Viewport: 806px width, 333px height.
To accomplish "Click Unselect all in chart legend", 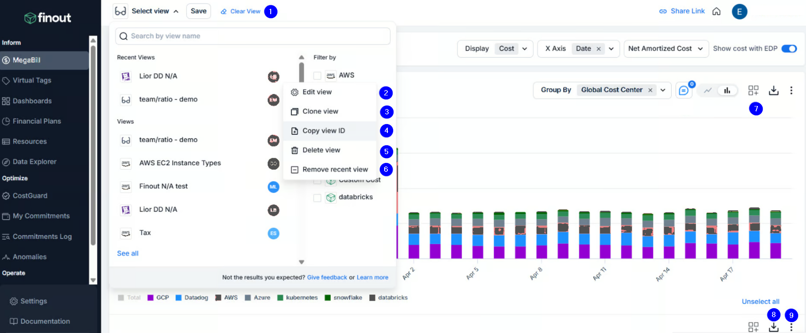I will click(761, 302).
